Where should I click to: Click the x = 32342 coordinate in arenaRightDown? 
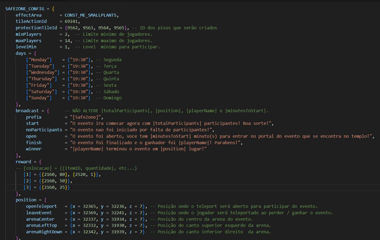(84, 232)
